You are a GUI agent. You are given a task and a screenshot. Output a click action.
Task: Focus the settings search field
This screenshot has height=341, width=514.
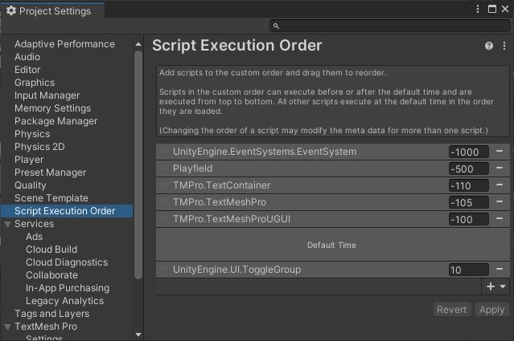[390, 26]
